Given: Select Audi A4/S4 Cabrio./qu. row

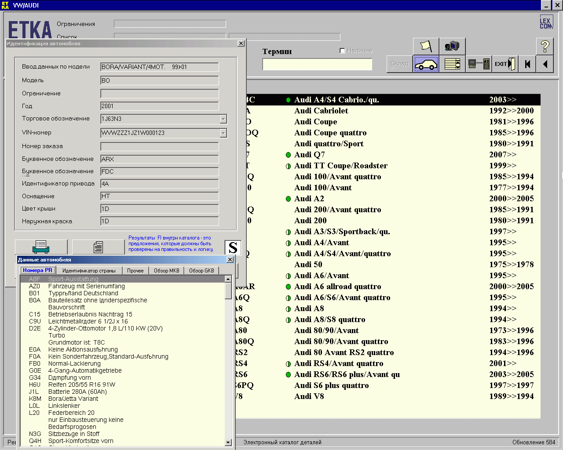Looking at the screenshot, I should pos(394,100).
